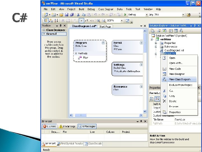This screenshot has width=202, height=152.
Task: Choose Rename in the context menu
Action: pyautogui.click(x=179, y=106)
